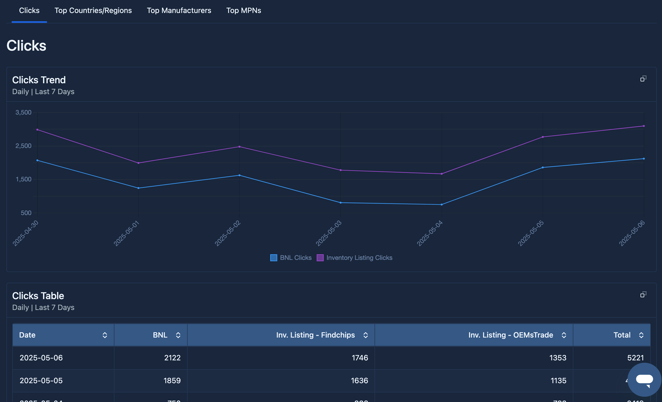Click the purple Inventory Listing legend swatch

tap(320, 258)
